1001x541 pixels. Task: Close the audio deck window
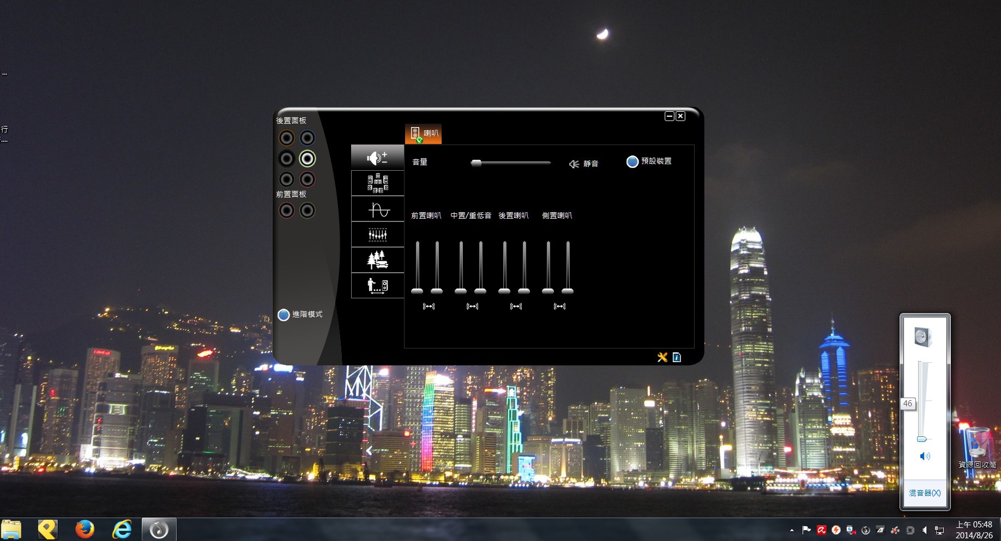(x=680, y=116)
